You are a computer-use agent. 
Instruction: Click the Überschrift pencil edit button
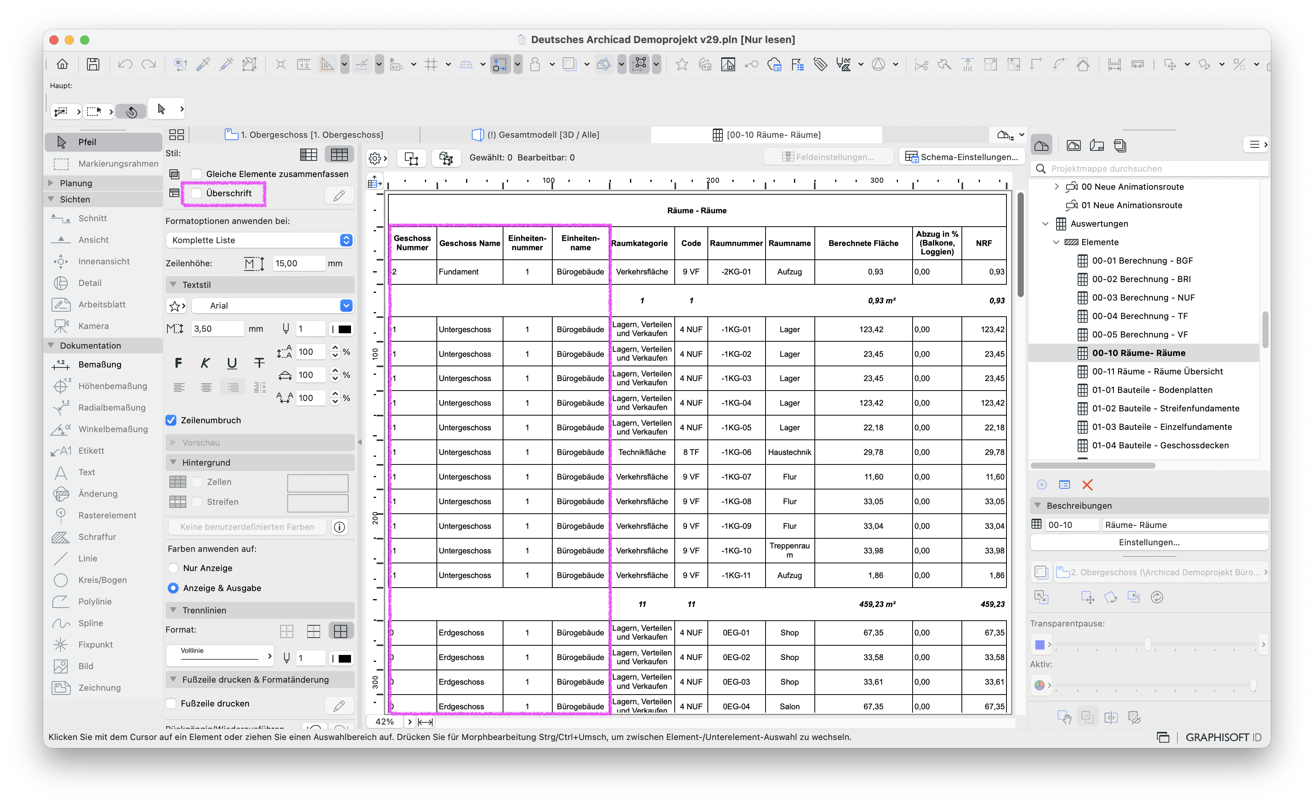339,195
